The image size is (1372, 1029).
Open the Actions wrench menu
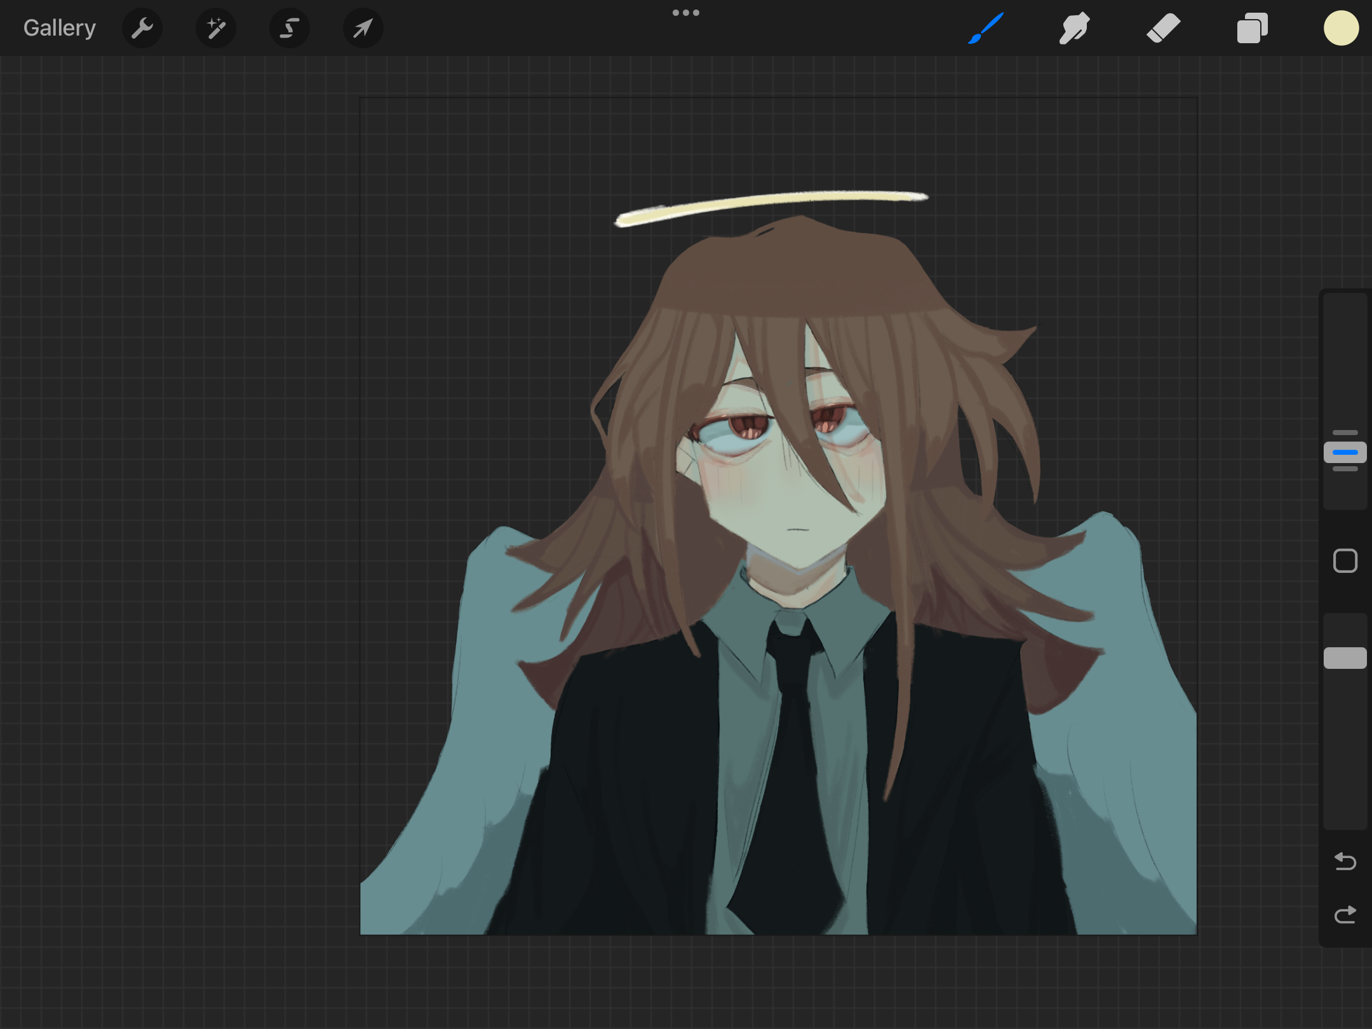(142, 28)
